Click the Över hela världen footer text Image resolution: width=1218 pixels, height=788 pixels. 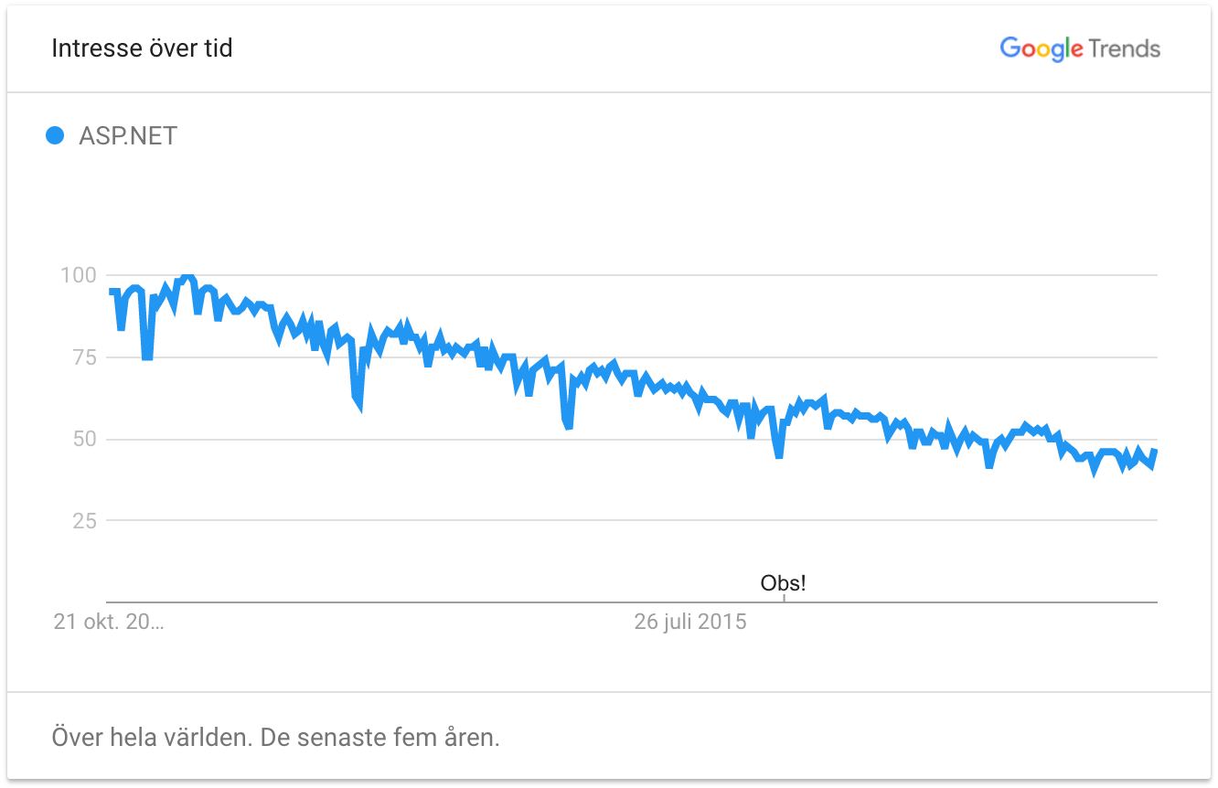(152, 737)
